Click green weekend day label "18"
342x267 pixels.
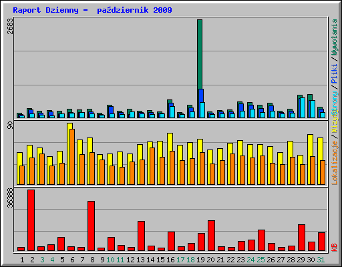click(190, 260)
